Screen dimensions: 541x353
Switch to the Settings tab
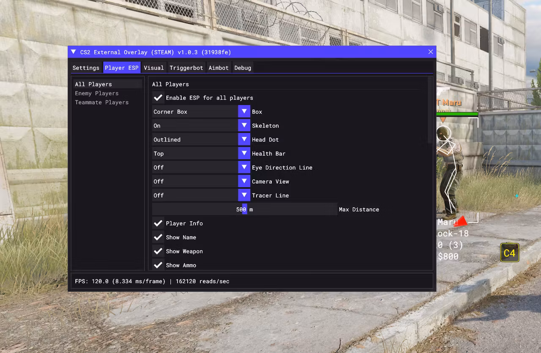coord(86,68)
